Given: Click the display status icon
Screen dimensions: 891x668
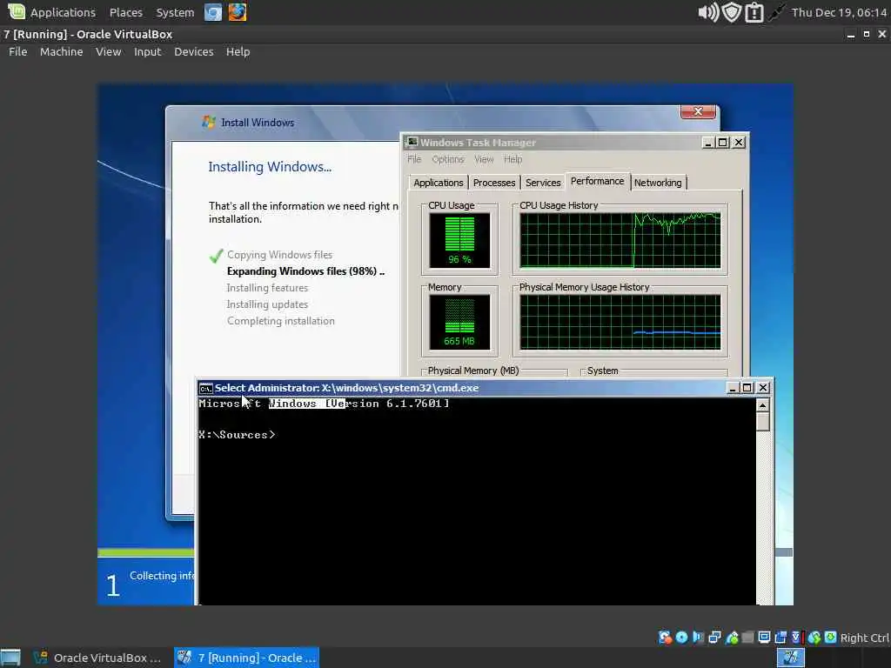Looking at the screenshot, I should (764, 638).
